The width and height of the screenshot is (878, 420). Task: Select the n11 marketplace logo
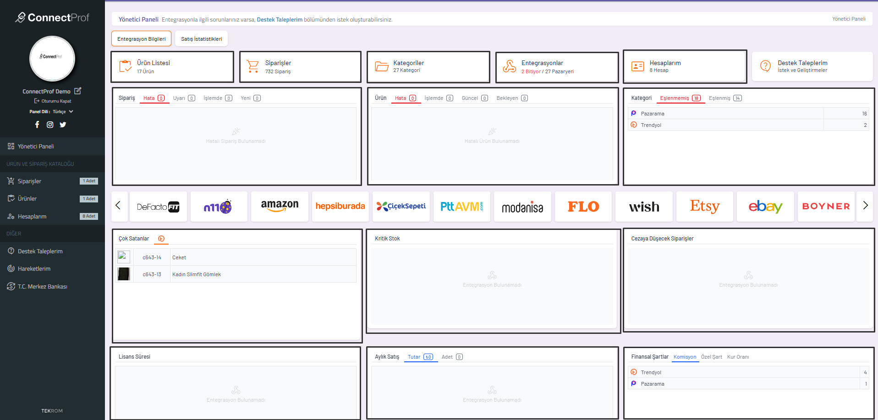pos(219,207)
